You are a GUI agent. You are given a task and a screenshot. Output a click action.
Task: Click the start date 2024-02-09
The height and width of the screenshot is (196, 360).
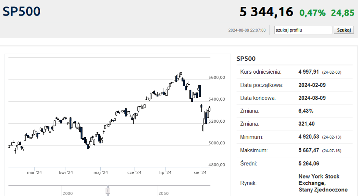[312, 85]
